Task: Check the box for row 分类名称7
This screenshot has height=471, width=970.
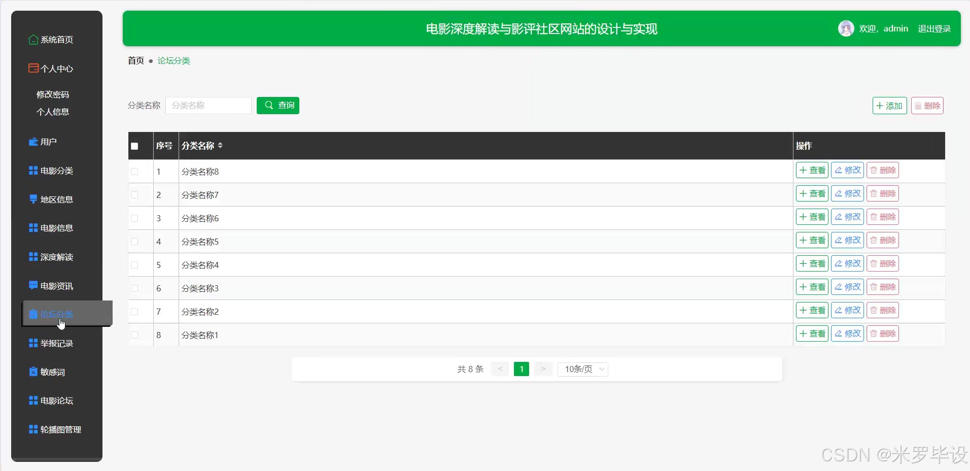Action: coord(134,195)
